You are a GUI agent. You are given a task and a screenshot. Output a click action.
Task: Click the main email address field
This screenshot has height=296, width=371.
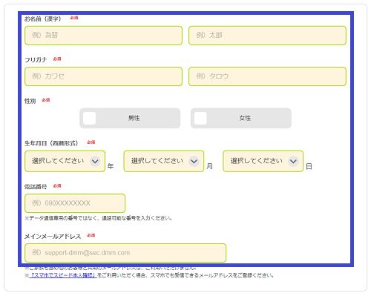point(125,253)
